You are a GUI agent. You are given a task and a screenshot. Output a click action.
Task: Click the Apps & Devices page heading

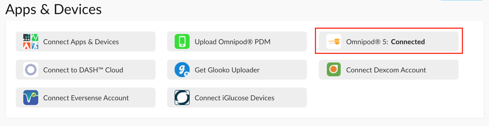coord(54,9)
